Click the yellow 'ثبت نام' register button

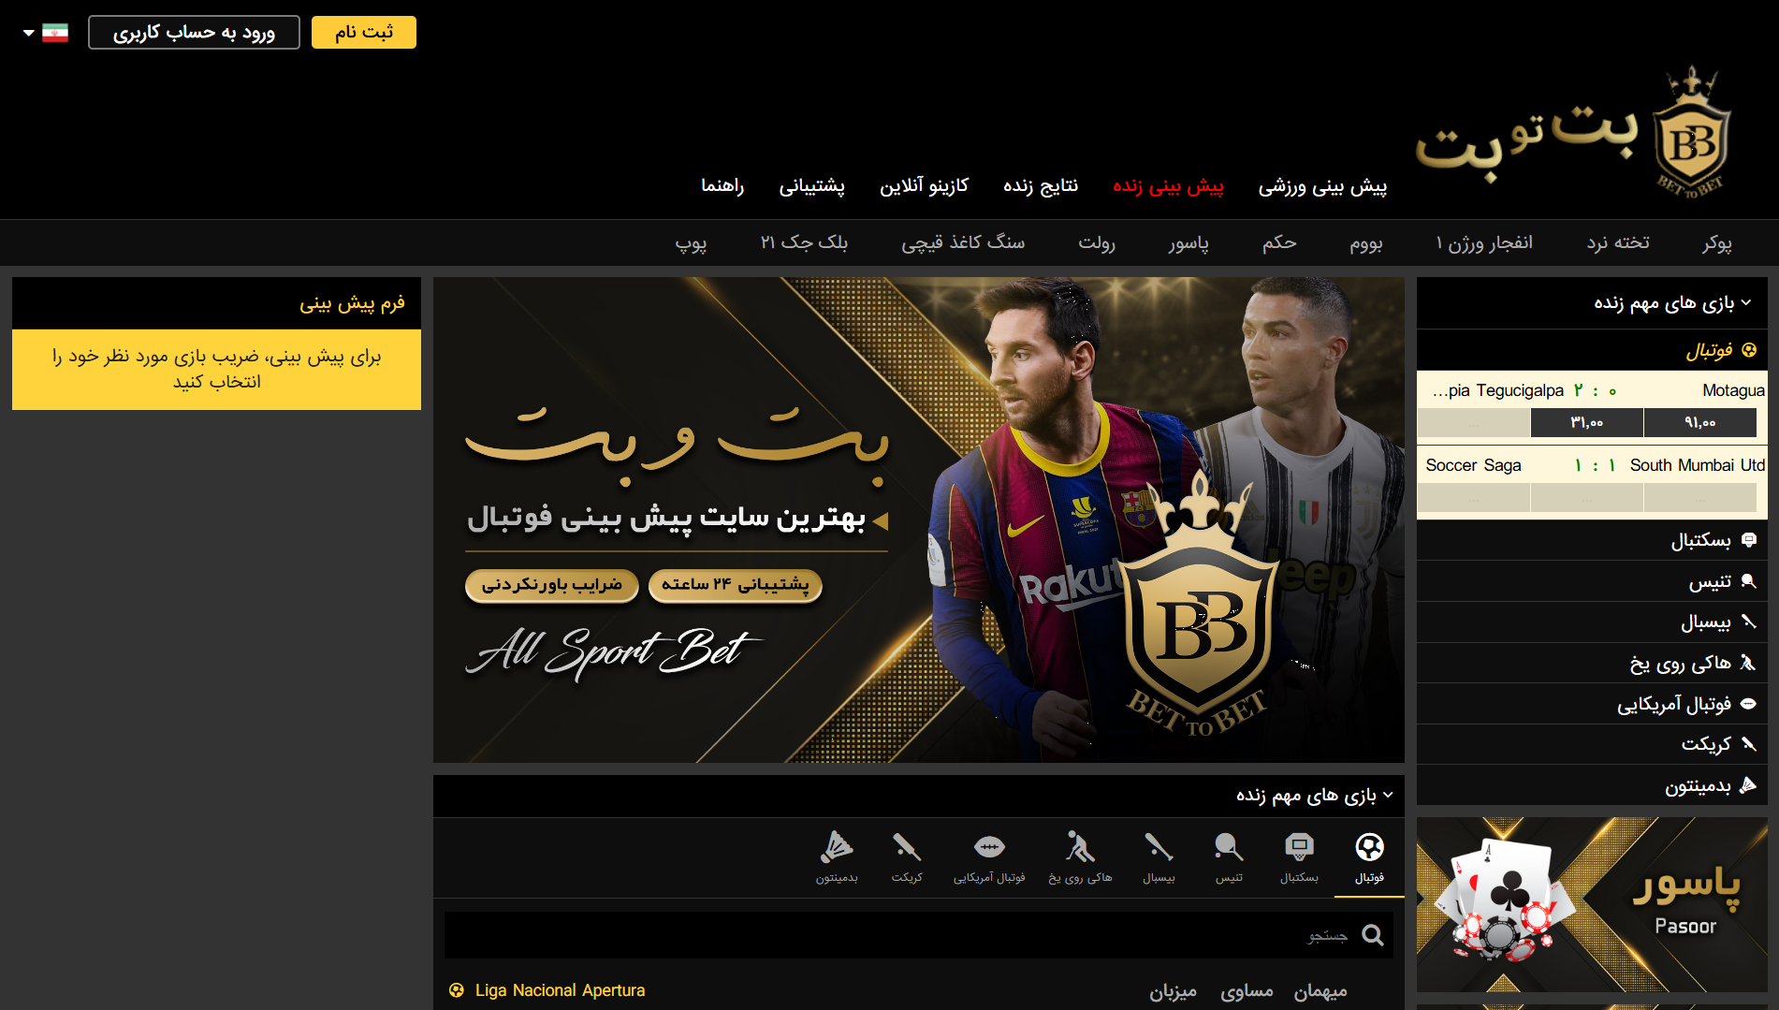[x=364, y=33]
